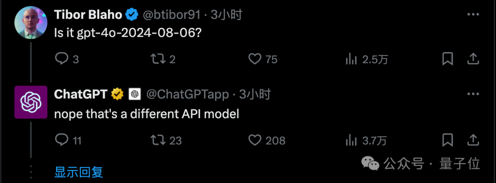The image size is (496, 183).
Task: Open Tibor Blaho's profile picture
Action: pos(31,23)
